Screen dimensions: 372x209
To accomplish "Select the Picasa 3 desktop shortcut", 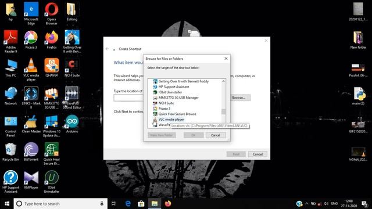I will point(31,40).
